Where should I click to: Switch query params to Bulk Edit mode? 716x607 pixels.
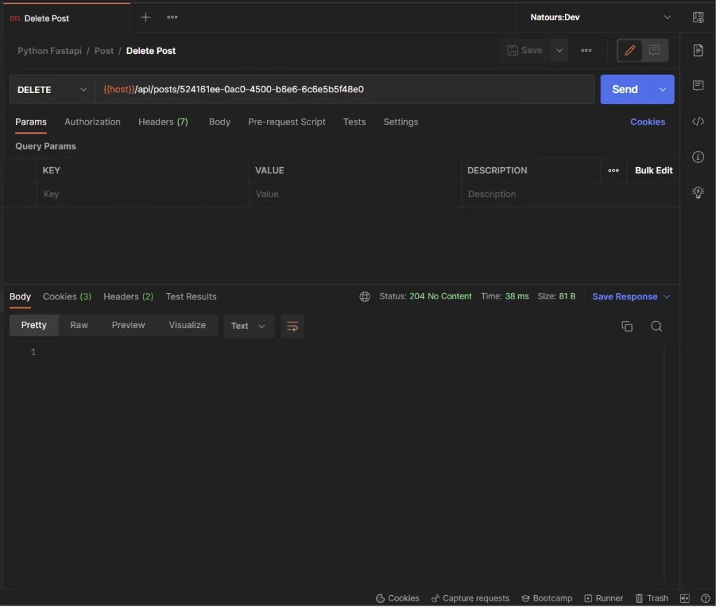click(x=653, y=170)
